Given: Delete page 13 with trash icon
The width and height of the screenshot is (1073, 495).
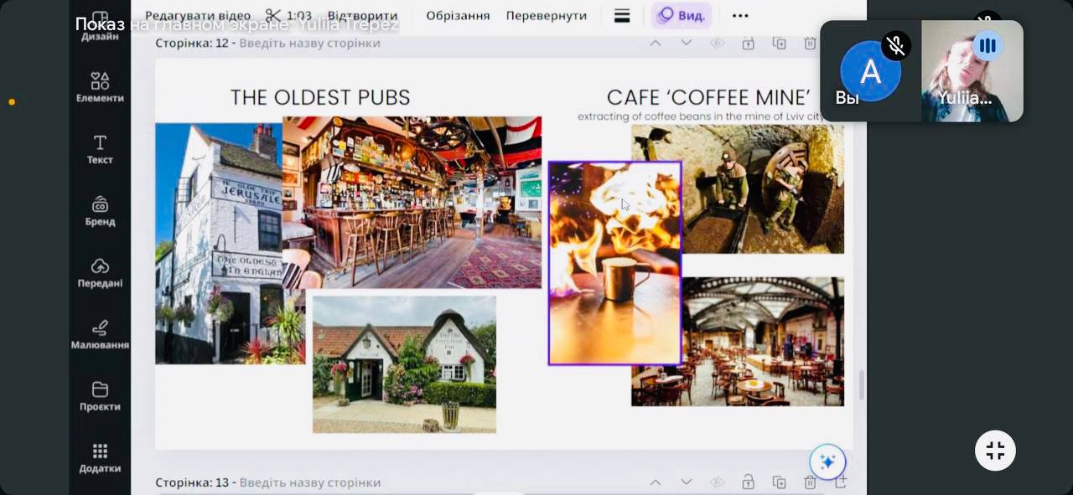Looking at the screenshot, I should 810,482.
